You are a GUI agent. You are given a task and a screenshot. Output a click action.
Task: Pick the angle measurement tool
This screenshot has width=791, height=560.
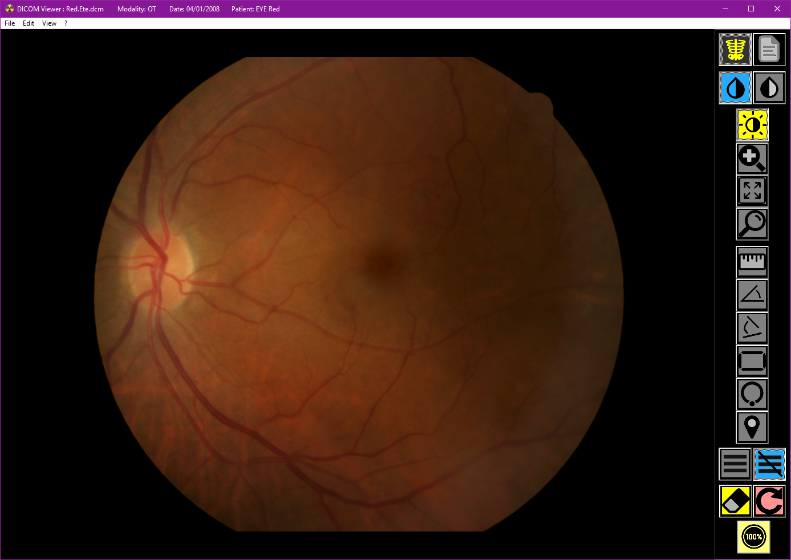click(x=752, y=295)
